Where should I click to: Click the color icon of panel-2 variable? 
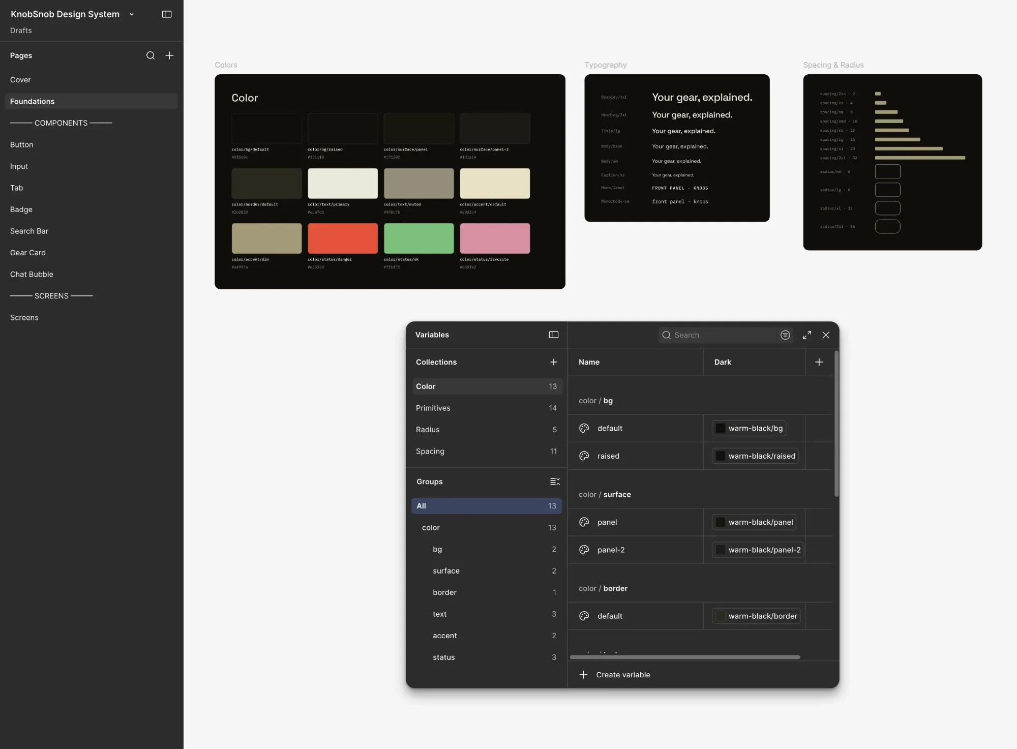point(584,550)
